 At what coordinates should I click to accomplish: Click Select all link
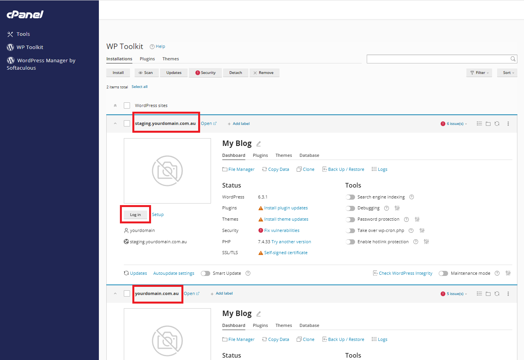[139, 87]
